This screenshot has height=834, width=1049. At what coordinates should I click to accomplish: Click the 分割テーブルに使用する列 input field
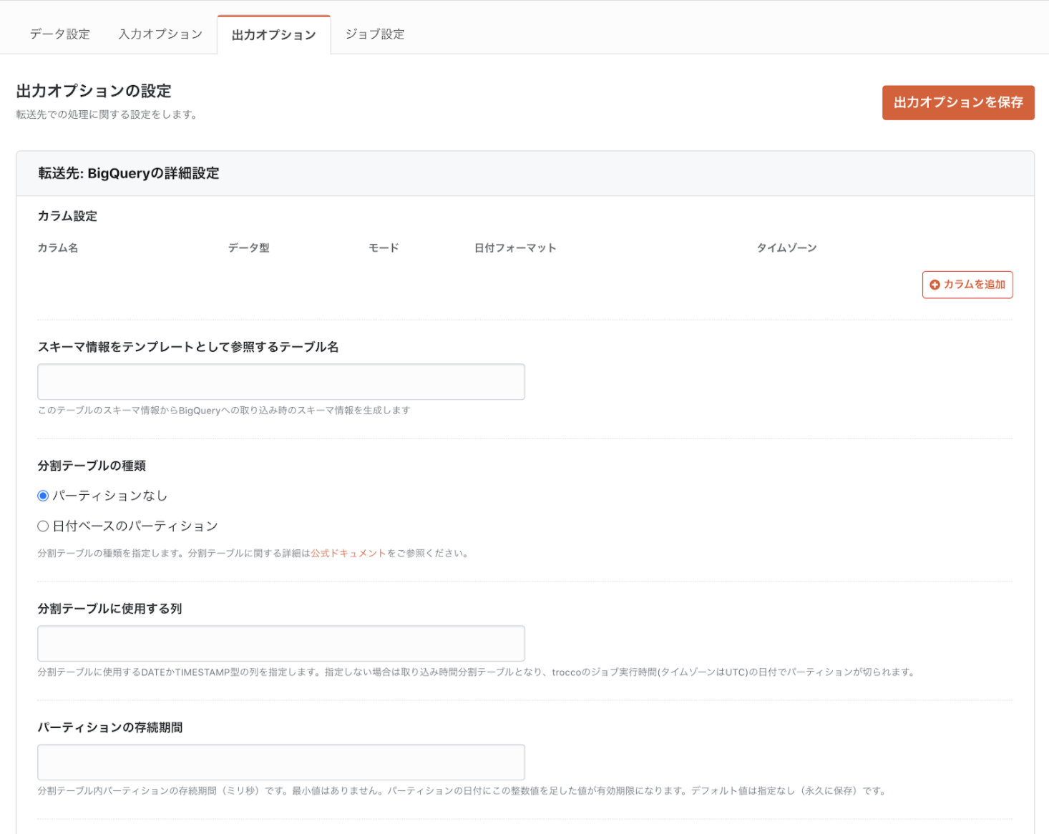(x=281, y=644)
